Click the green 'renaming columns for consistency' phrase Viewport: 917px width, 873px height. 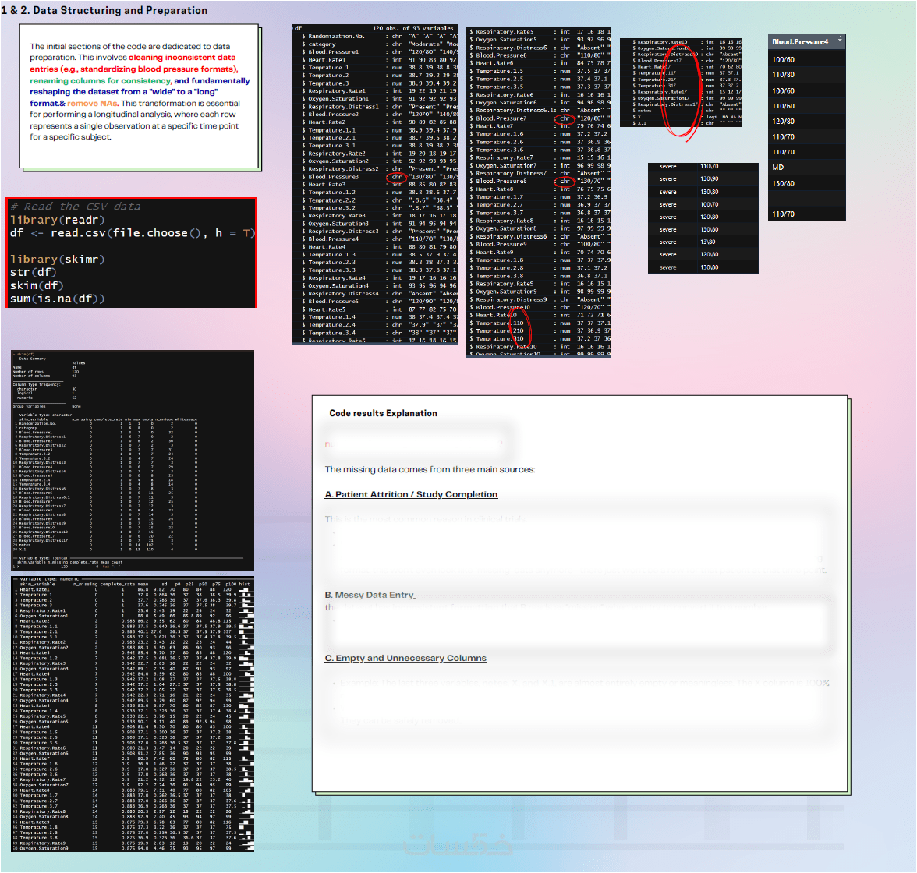pyautogui.click(x=101, y=81)
